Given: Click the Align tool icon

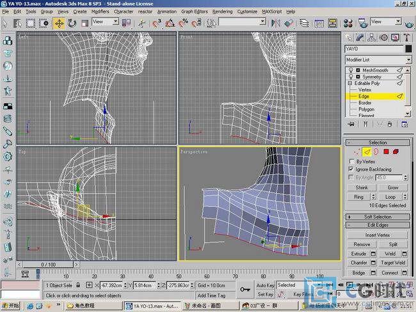Looking at the screenshot, I should pyautogui.click(x=289, y=23).
